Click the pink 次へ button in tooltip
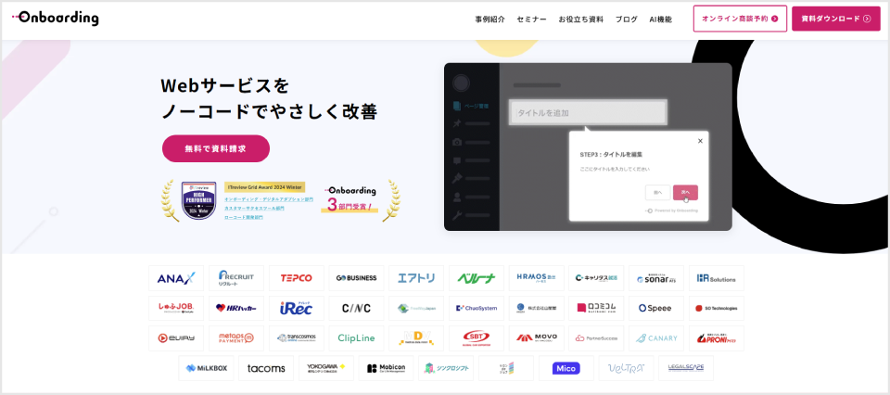Viewport: 890px width, 395px height. [686, 192]
